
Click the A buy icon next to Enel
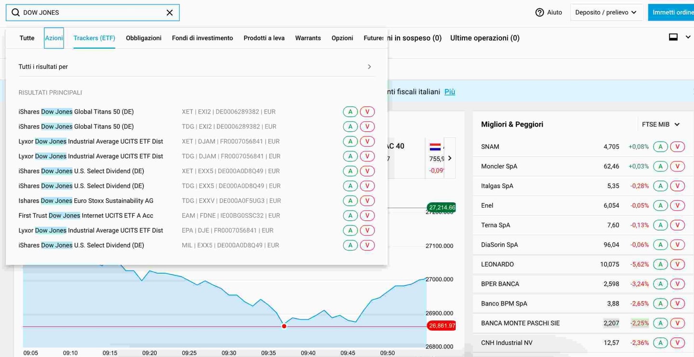coord(660,205)
